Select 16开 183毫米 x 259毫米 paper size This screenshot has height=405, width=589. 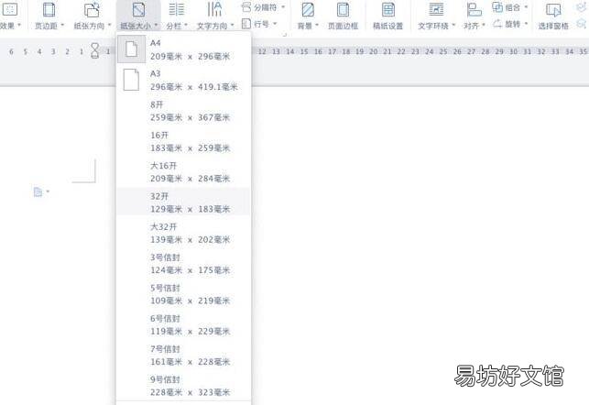[x=184, y=141]
